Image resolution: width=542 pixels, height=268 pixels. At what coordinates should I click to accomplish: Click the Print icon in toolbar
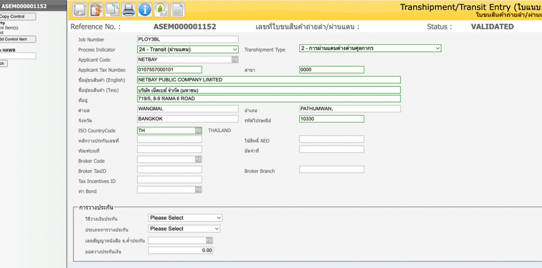[128, 10]
